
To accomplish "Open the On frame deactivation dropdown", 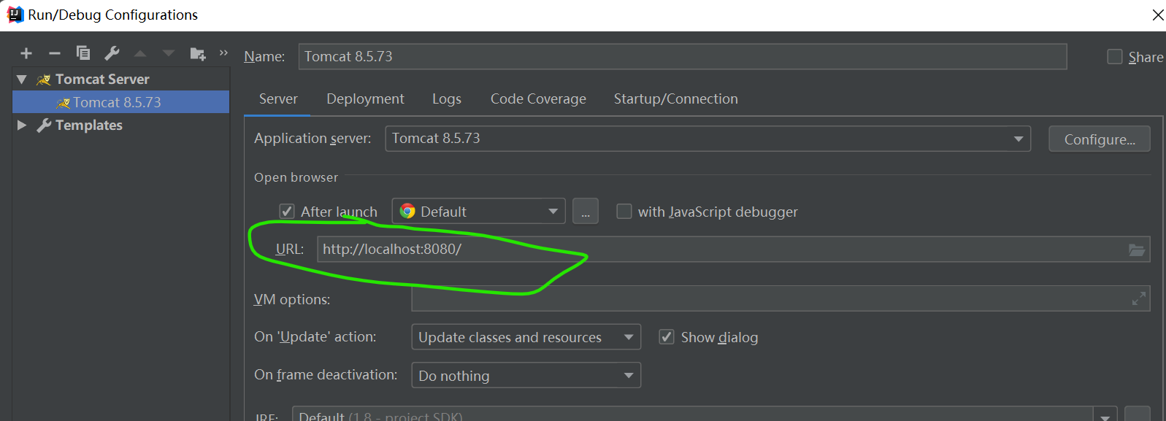I will (x=526, y=375).
